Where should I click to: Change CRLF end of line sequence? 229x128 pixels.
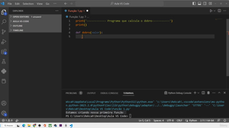[179, 121]
